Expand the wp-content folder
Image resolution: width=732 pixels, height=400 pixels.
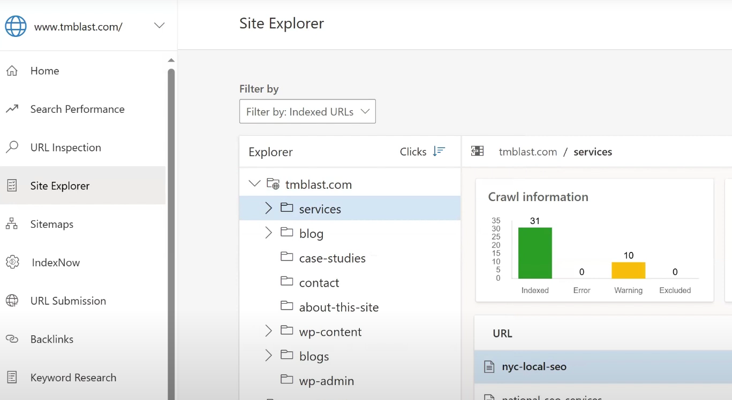coord(269,331)
